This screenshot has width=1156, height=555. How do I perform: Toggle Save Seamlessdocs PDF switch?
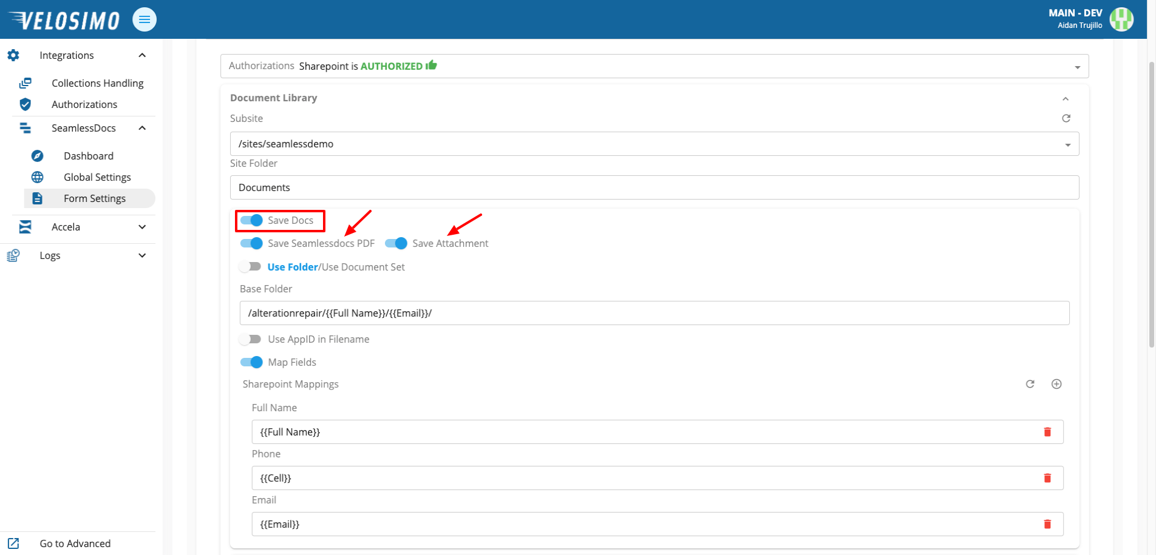[x=251, y=243]
